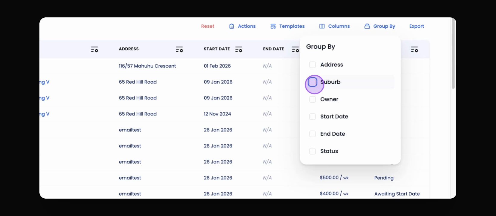Check the Start Date group-by checkbox

coord(312,117)
